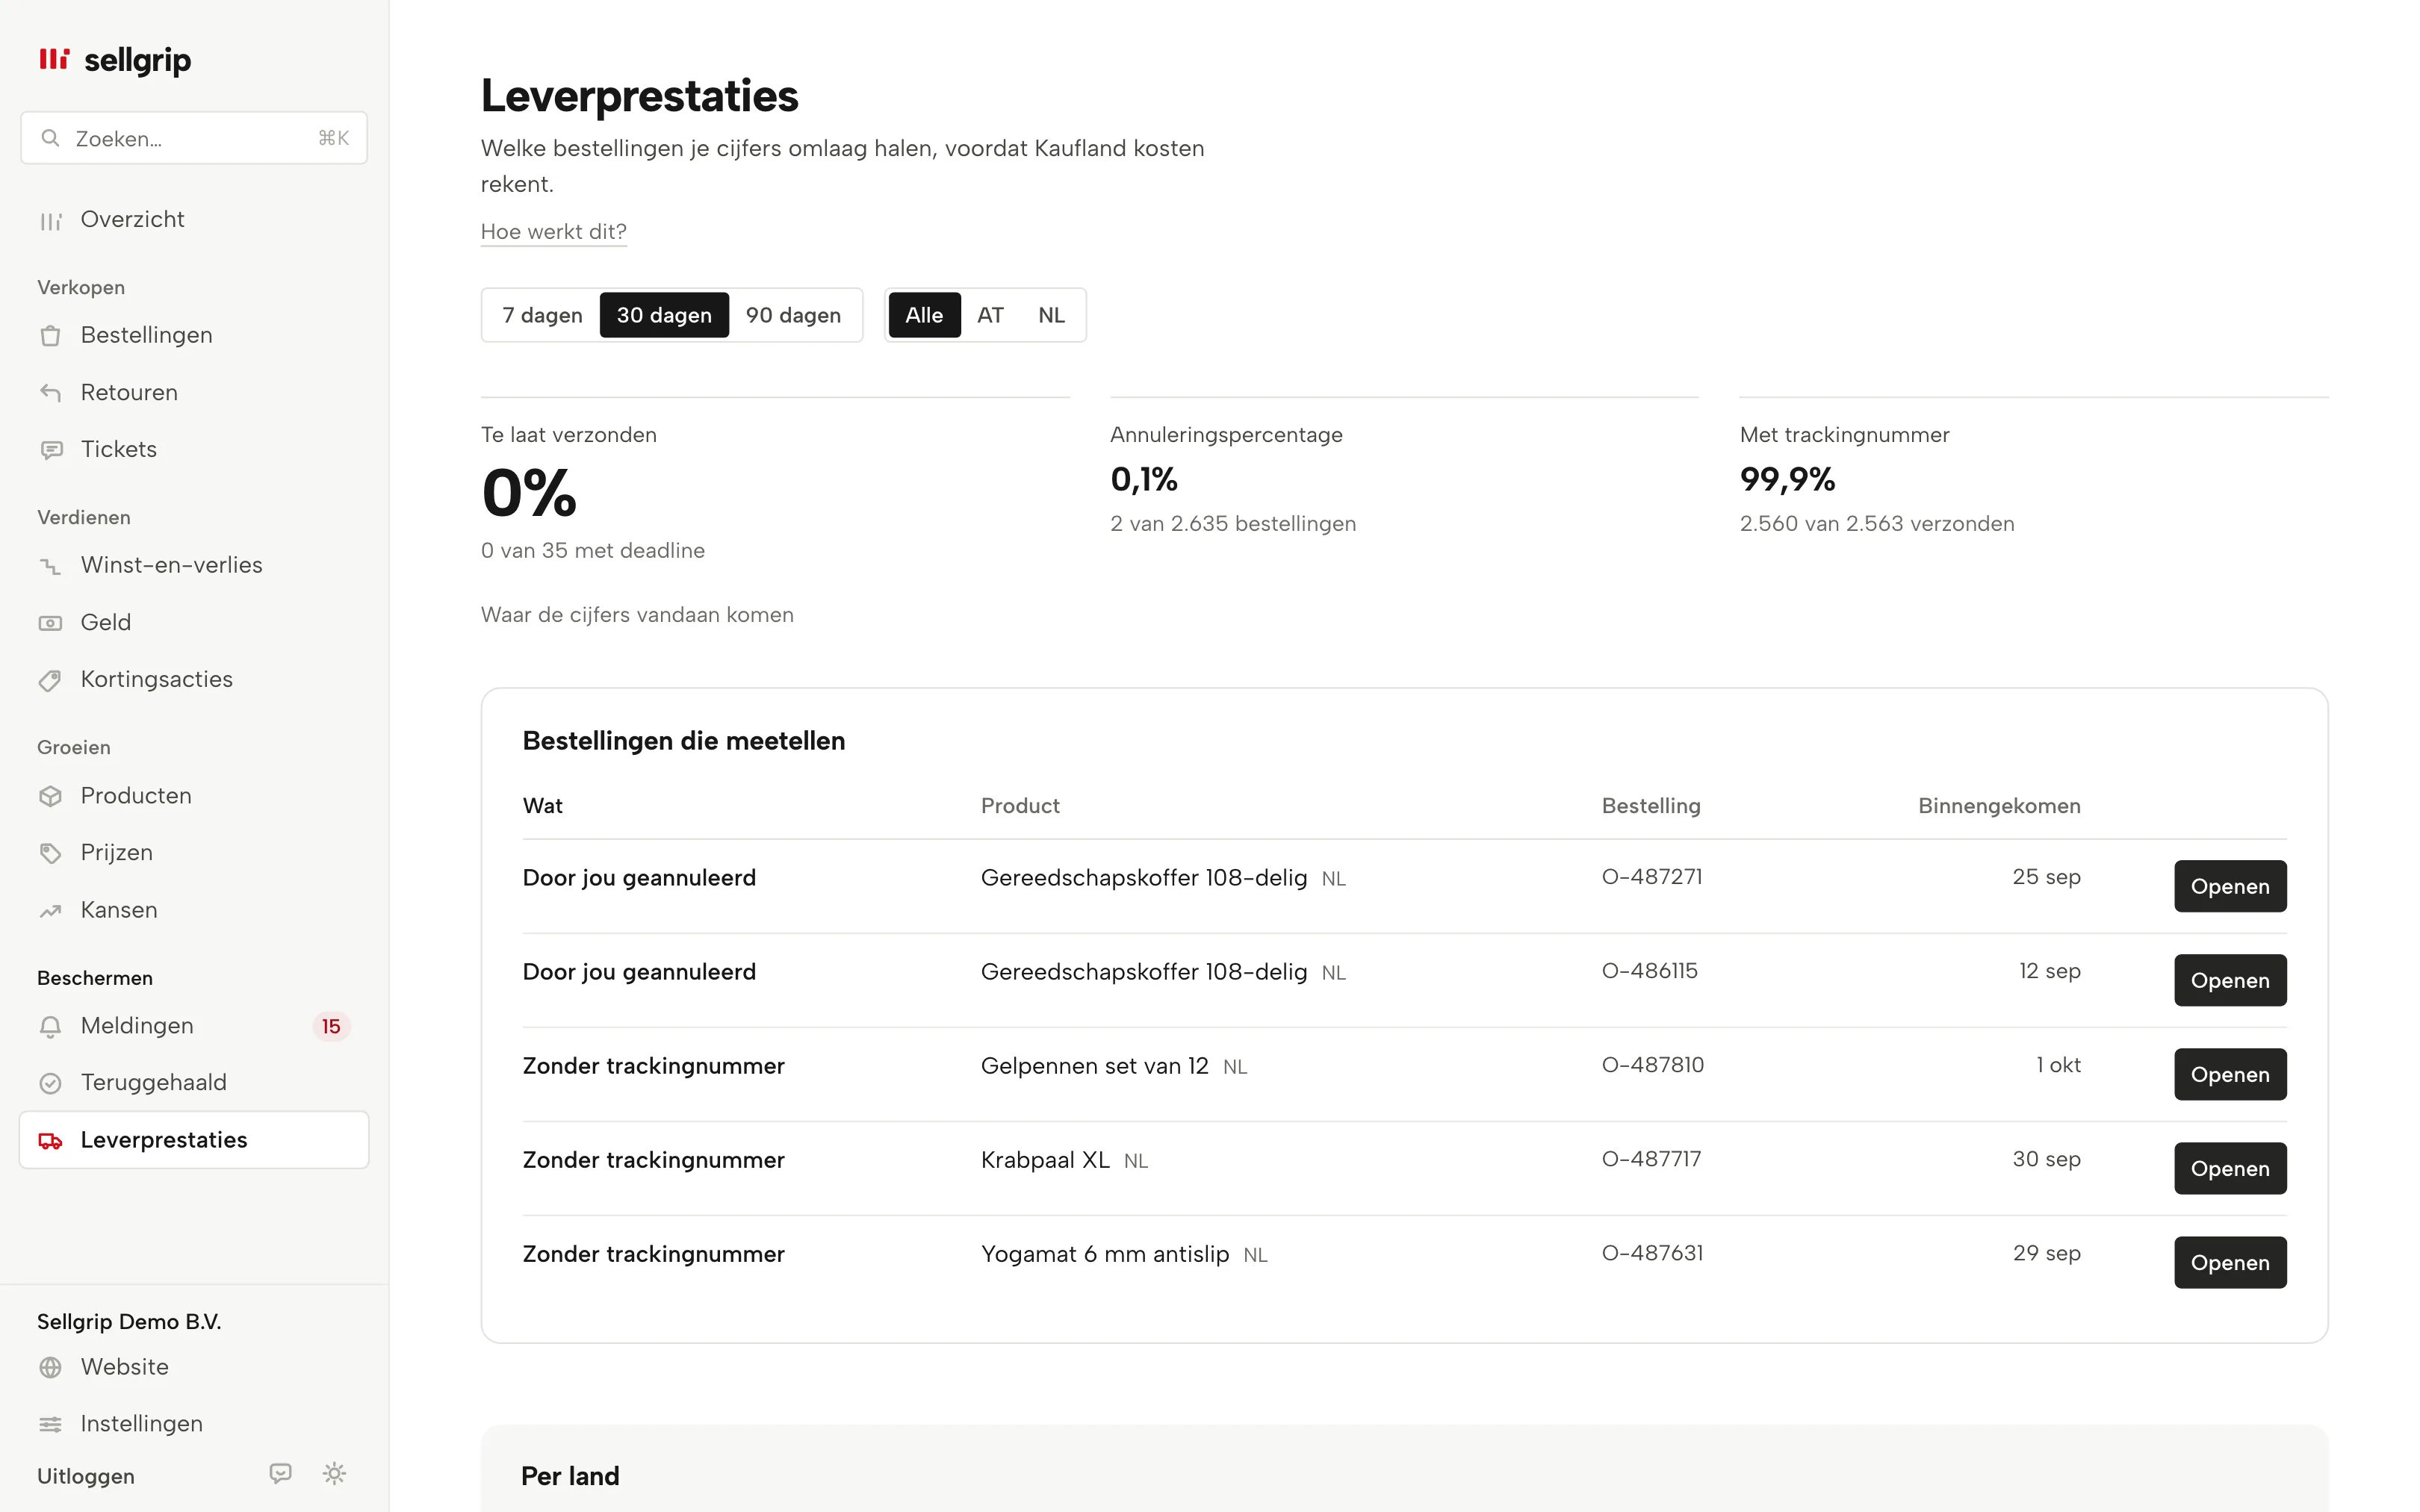This screenshot has height=1512, width=2420.
Task: Click the Prijzen price tag icon
Action: (x=50, y=853)
